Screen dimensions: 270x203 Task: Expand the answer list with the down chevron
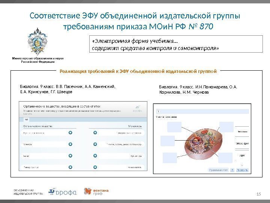[242, 165]
